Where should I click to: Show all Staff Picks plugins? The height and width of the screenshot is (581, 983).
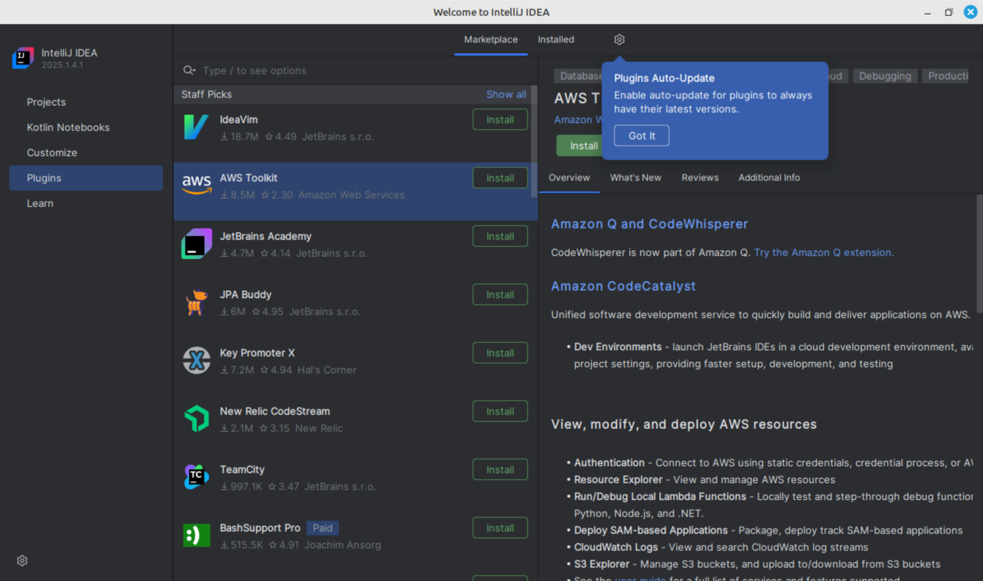click(506, 94)
